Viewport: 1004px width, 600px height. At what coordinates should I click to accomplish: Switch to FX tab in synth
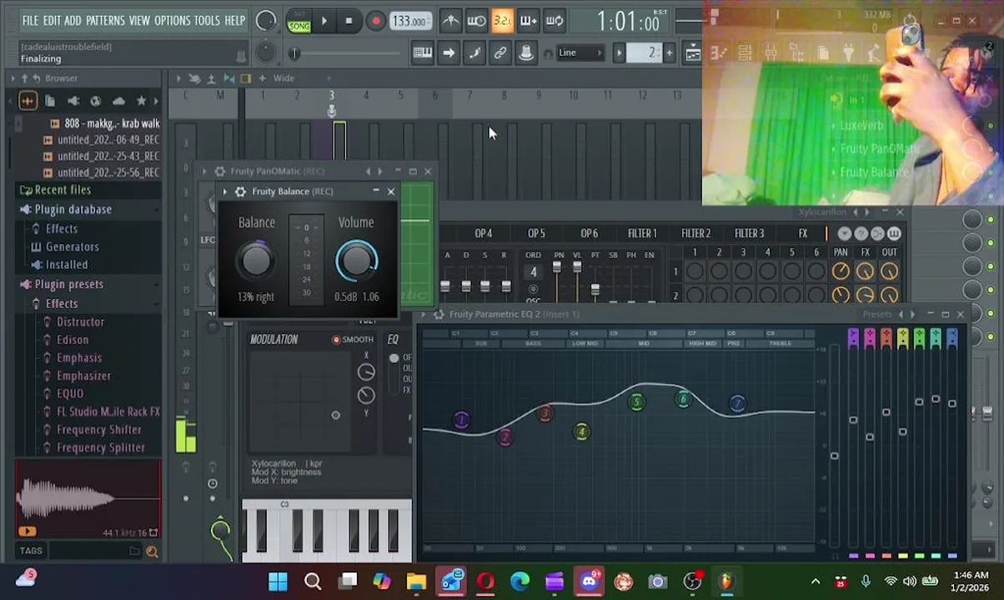(803, 234)
